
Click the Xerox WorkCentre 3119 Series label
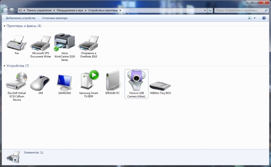(x=65, y=56)
